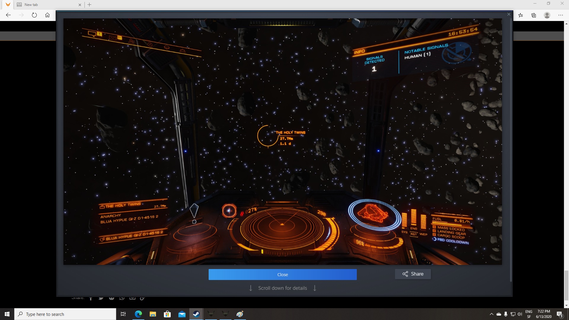Open the Favorites star icon in toolbar

coord(521,15)
